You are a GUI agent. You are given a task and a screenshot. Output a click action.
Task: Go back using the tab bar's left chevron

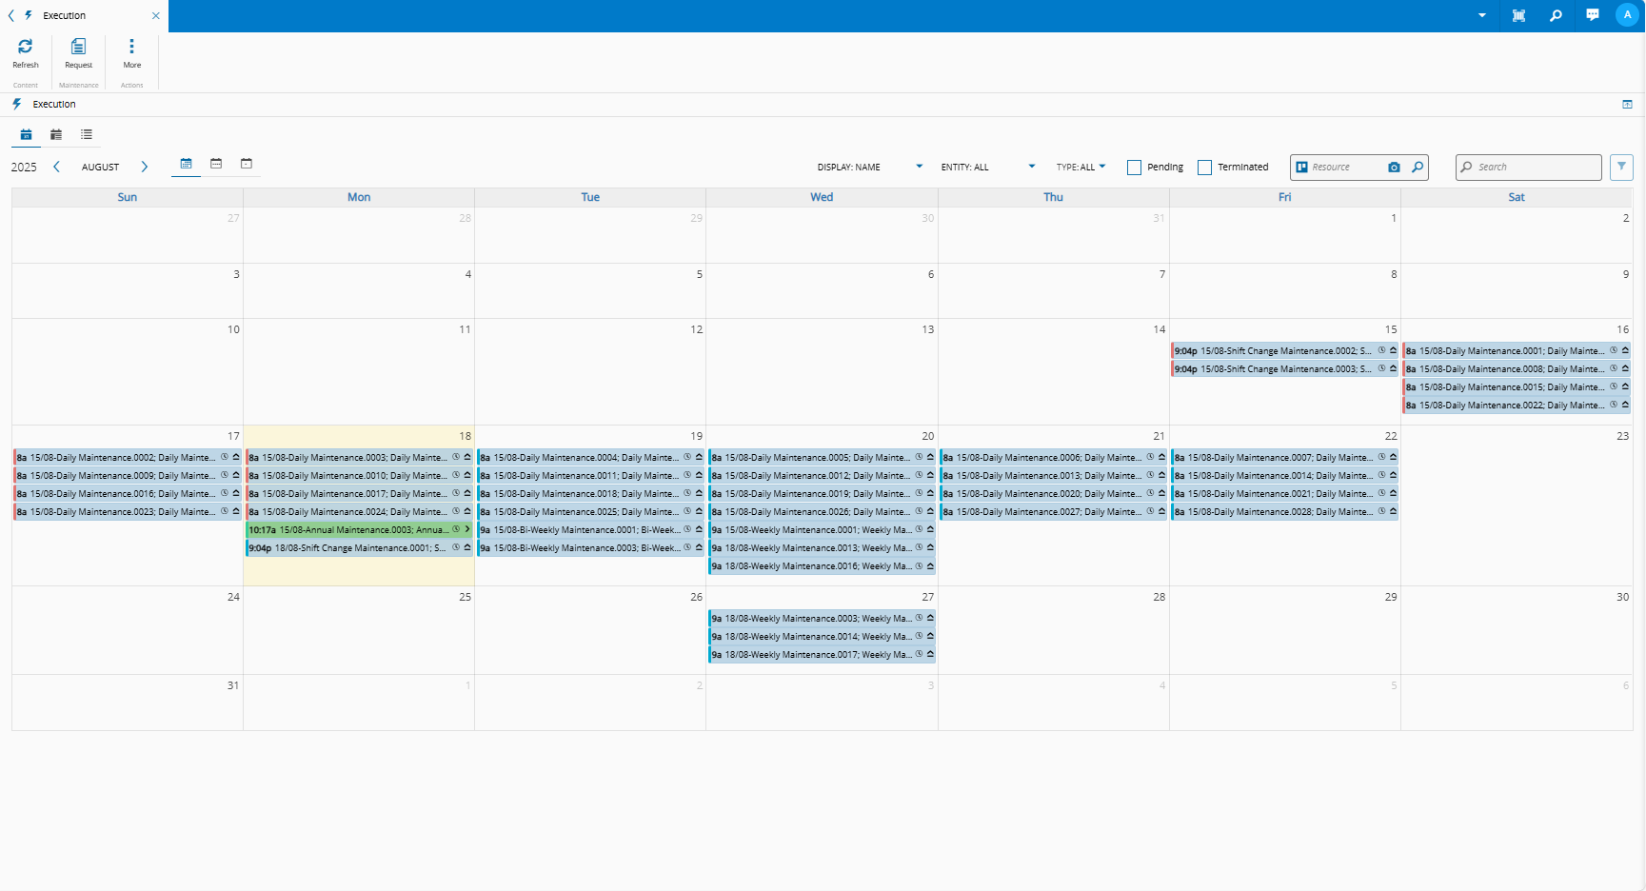pyautogui.click(x=11, y=15)
